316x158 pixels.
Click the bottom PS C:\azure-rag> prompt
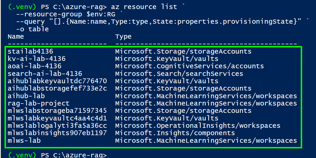[74, 155]
